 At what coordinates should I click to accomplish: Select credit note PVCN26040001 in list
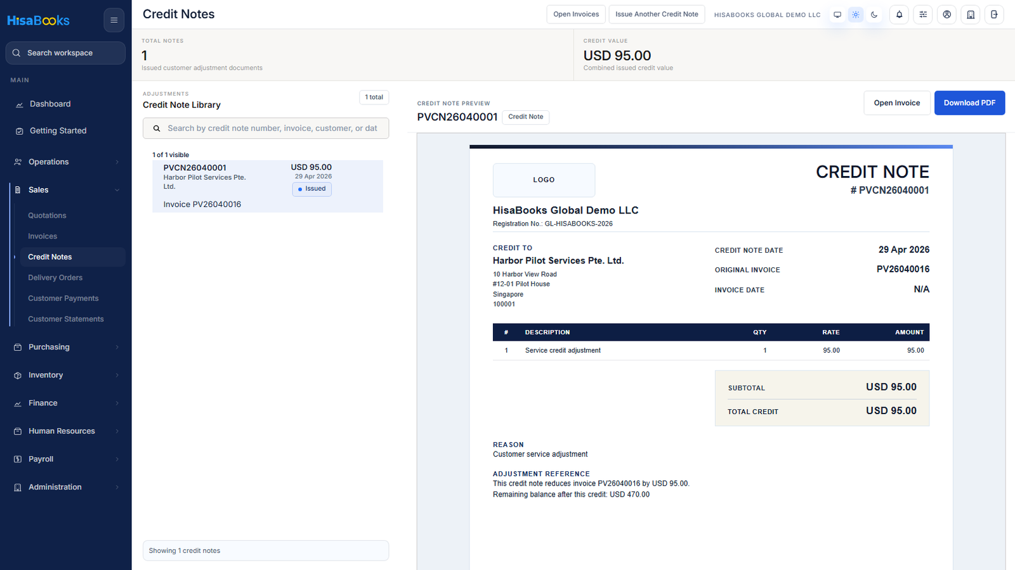tap(268, 186)
